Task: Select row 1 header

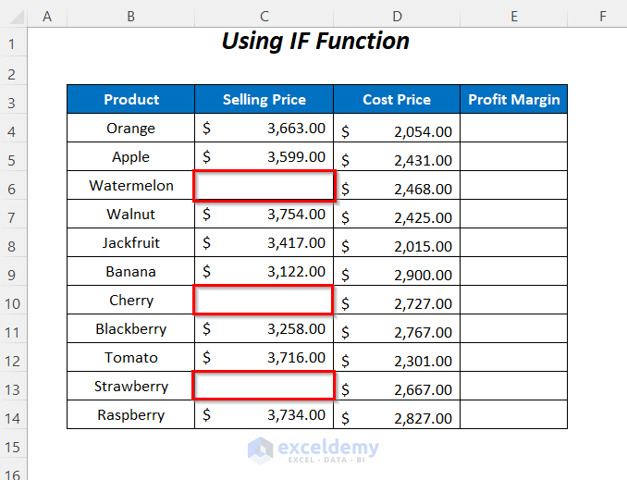Action: 13,42
